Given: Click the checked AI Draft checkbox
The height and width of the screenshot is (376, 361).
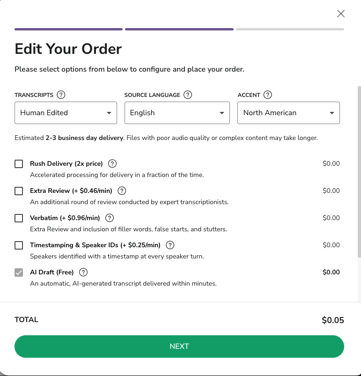Looking at the screenshot, I should [x=19, y=273].
